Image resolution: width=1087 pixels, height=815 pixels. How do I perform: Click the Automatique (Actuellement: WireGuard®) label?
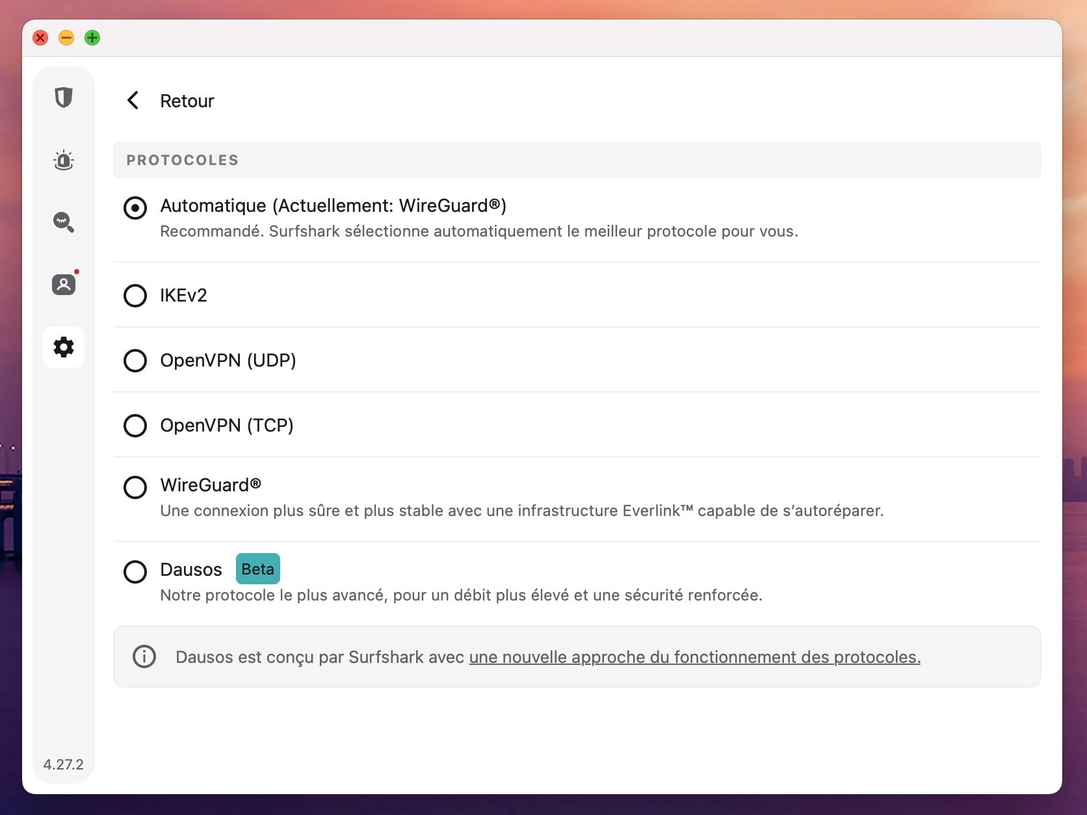tap(333, 205)
